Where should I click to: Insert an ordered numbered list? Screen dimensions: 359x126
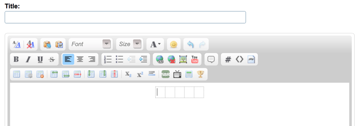coord(108,59)
